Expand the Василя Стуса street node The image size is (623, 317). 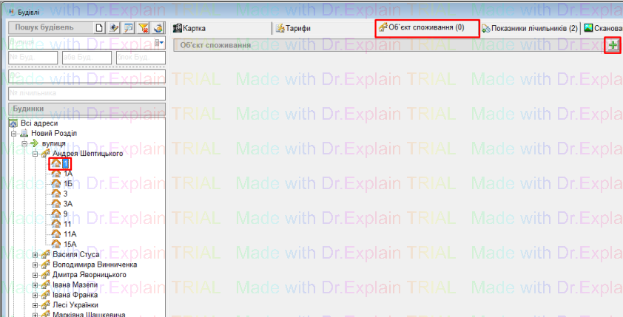coord(36,254)
